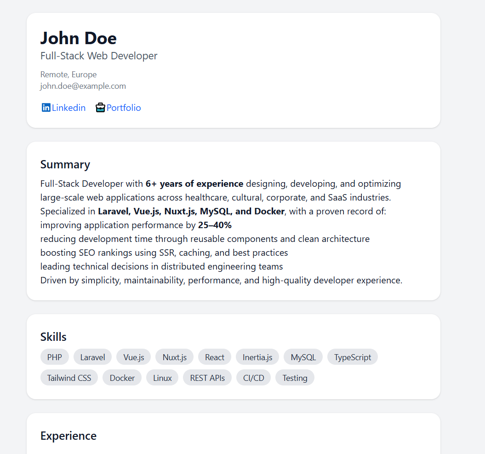The image size is (485, 454).
Task: Open the Linkedin profile link
Action: [68, 108]
